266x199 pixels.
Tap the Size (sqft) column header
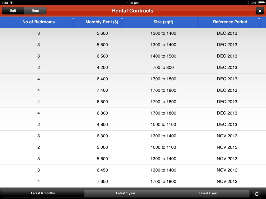[163, 22]
